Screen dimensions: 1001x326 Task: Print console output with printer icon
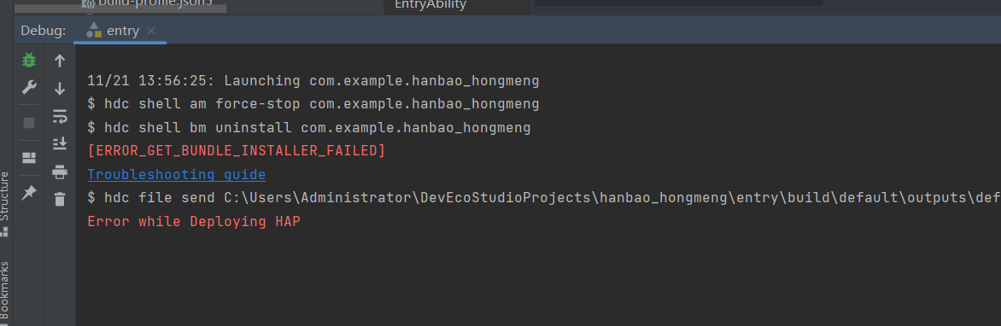click(x=60, y=172)
